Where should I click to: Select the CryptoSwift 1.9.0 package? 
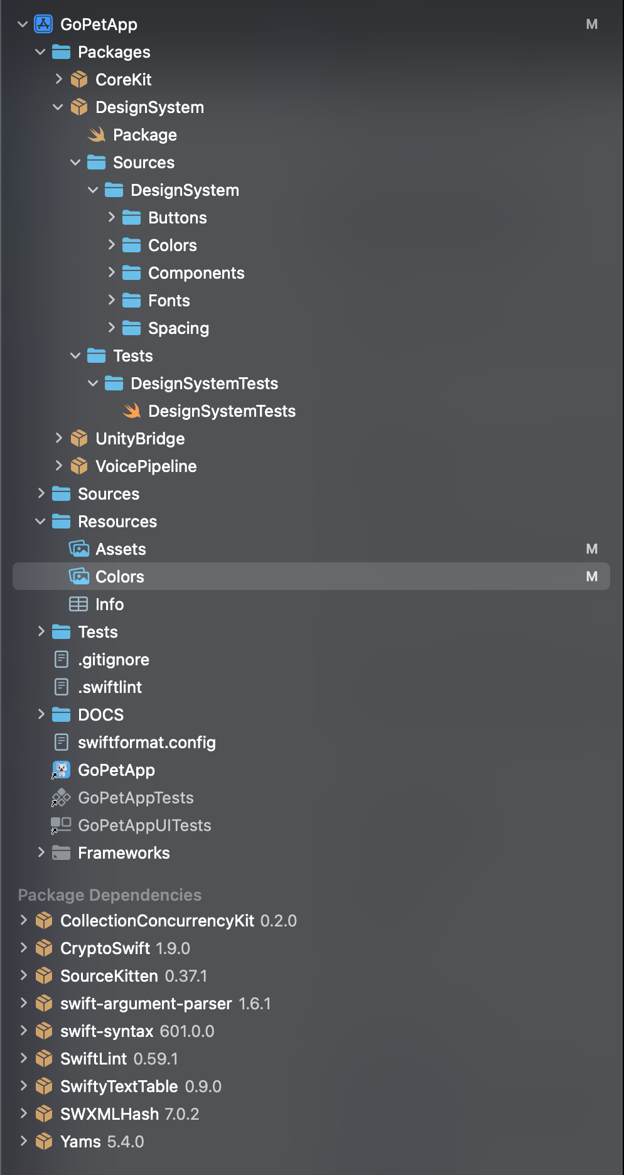[x=125, y=948]
